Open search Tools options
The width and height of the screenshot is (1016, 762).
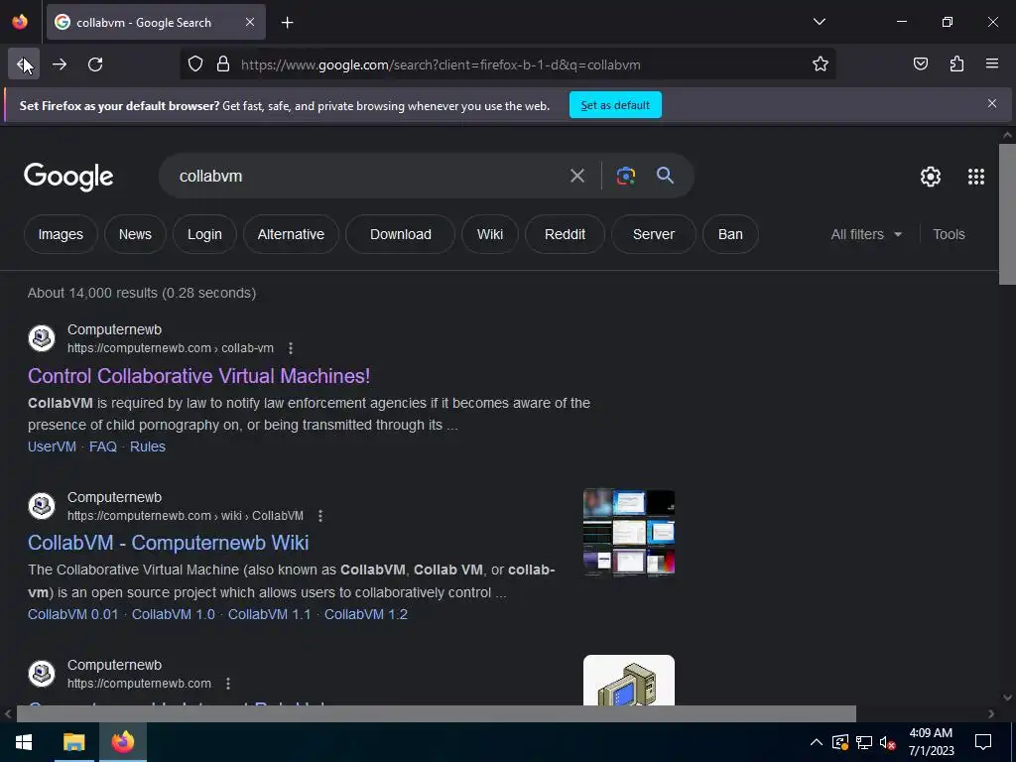pyautogui.click(x=949, y=234)
